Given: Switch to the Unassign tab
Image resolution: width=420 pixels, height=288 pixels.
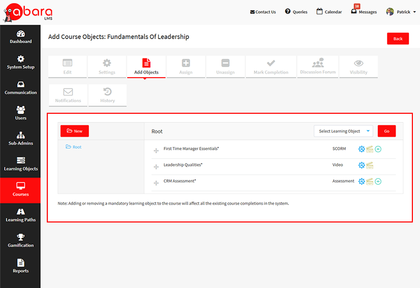Looking at the screenshot, I should (226, 67).
